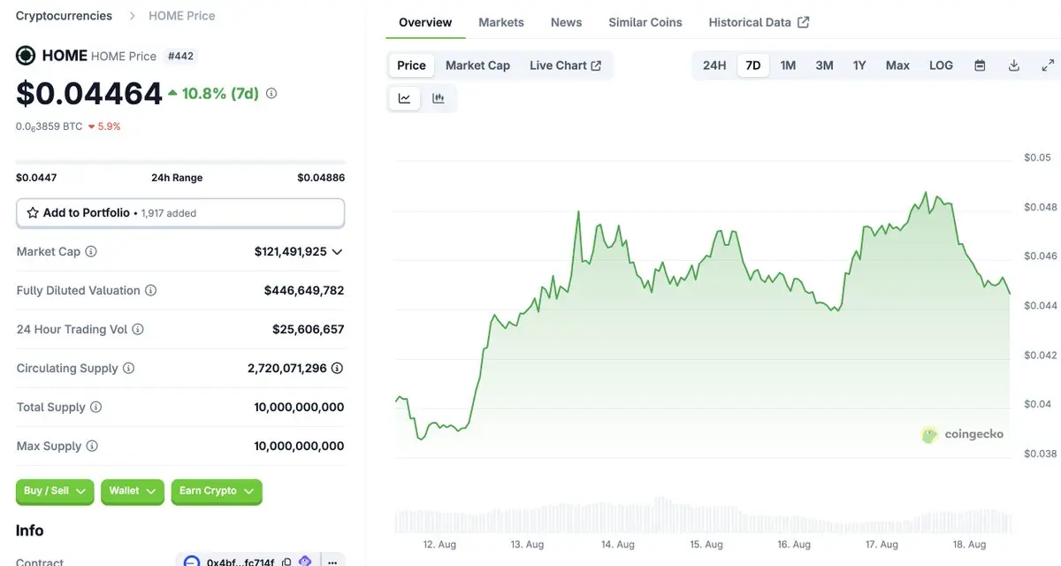Open the Markets tab

click(501, 22)
